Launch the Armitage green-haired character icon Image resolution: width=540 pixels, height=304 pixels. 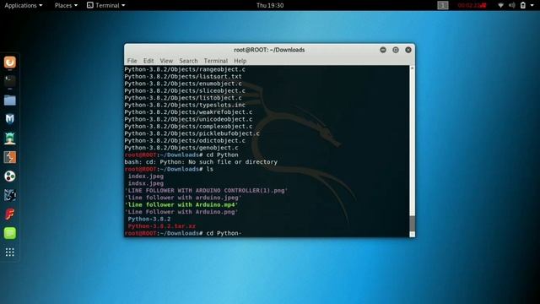(x=9, y=138)
